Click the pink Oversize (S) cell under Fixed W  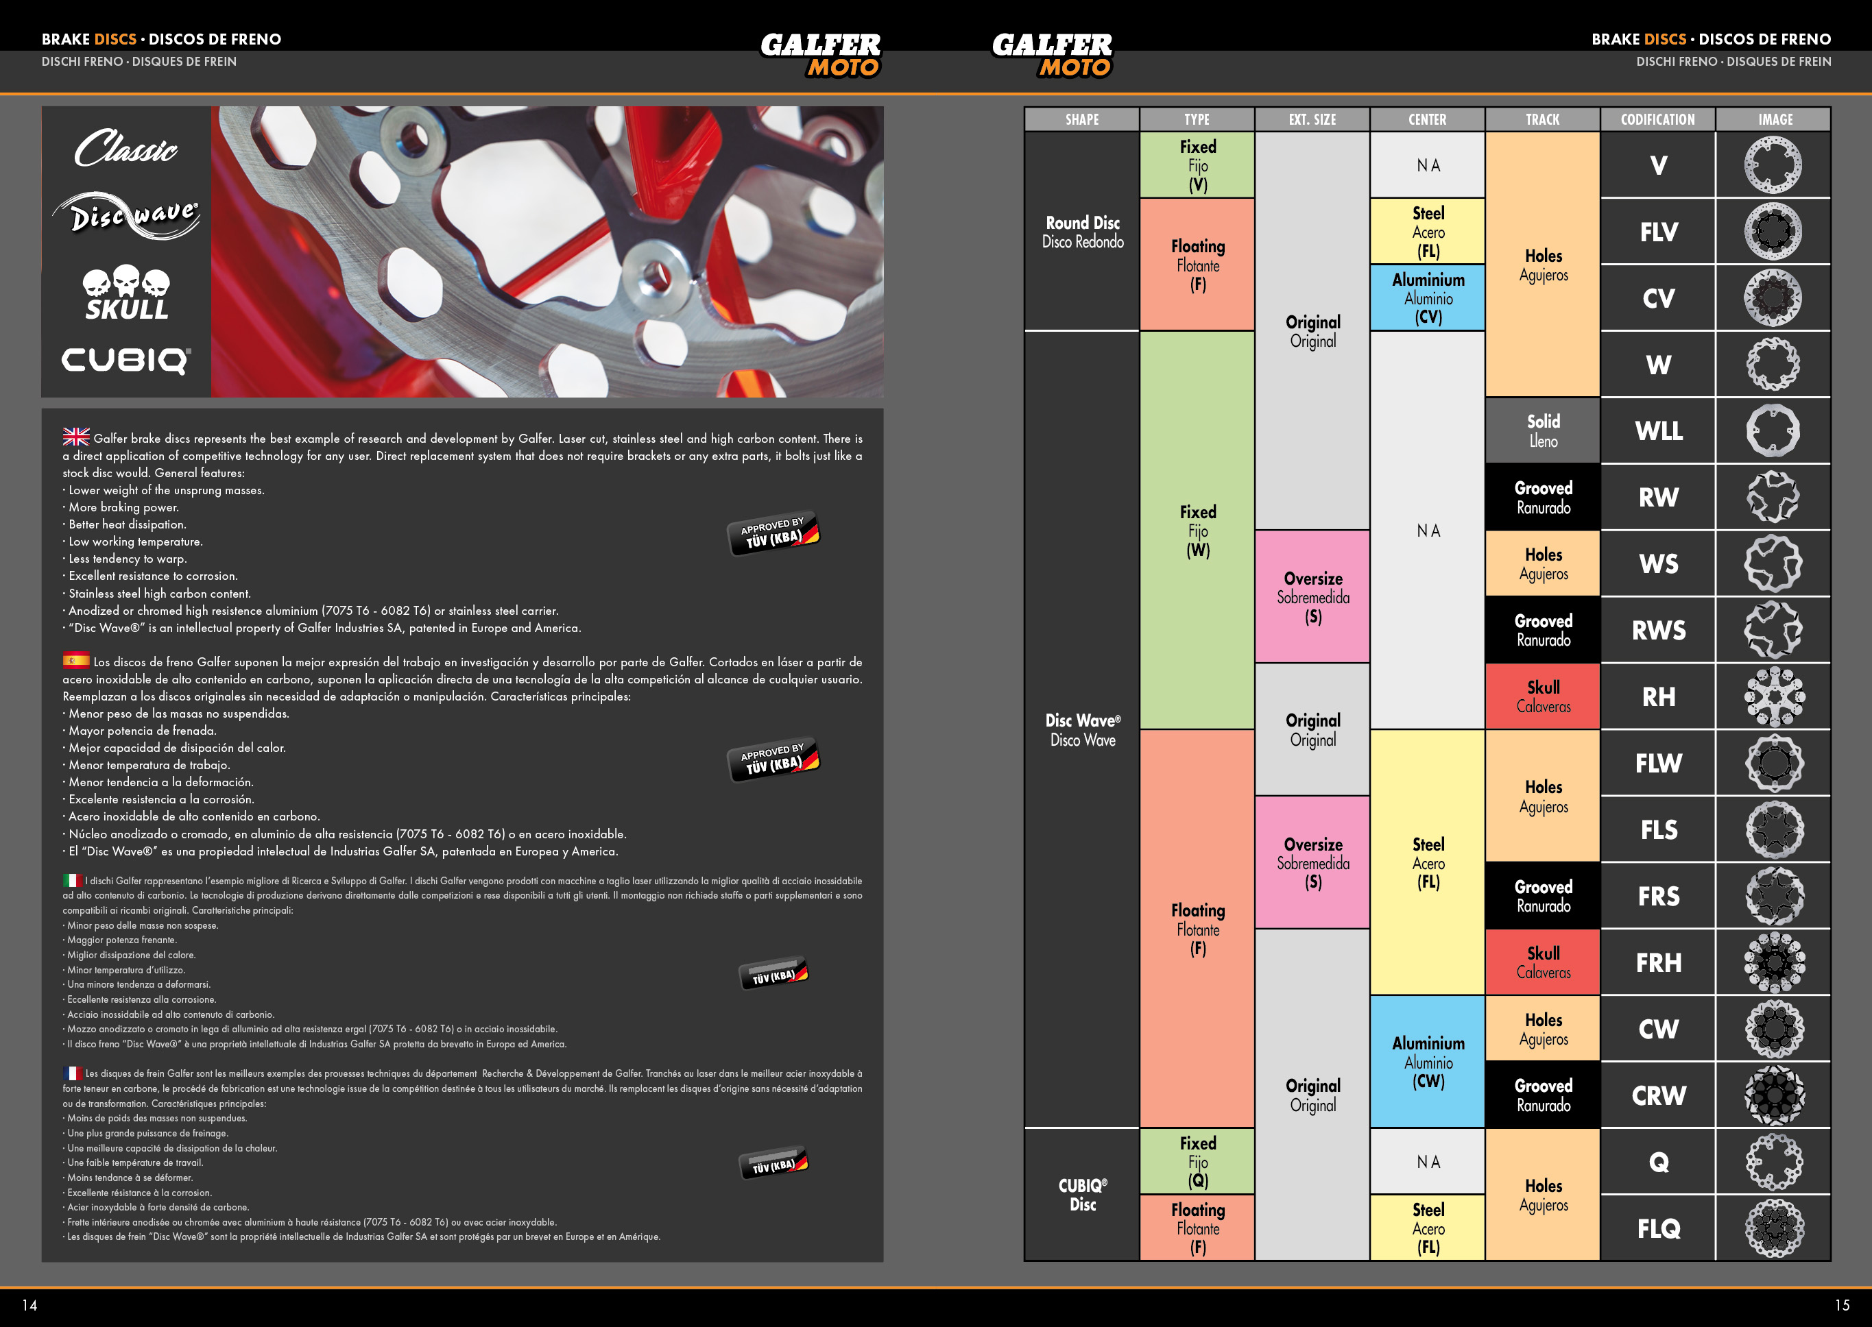(x=1312, y=596)
